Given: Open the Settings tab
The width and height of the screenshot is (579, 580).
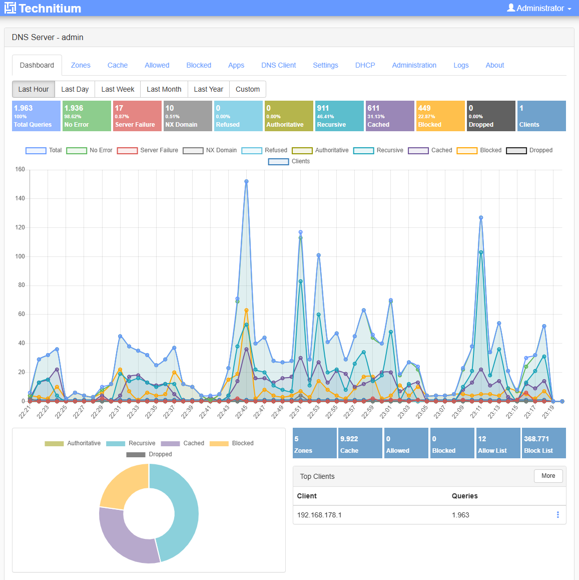Looking at the screenshot, I should pyautogui.click(x=325, y=65).
